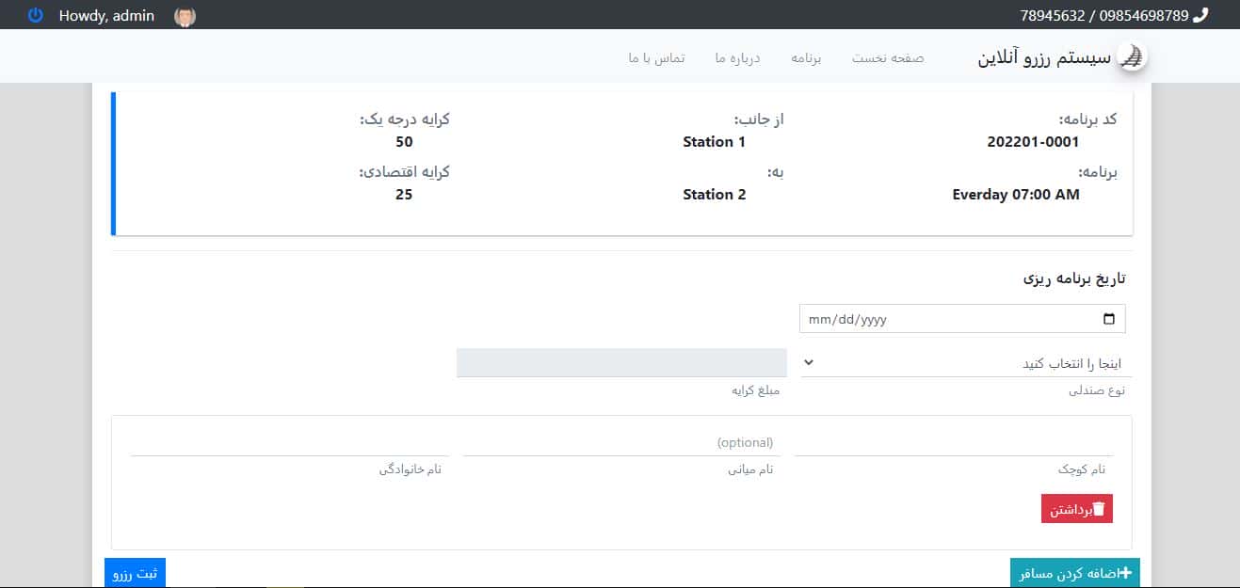Click the grey fare amount field
The height and width of the screenshot is (588, 1240).
621,363
